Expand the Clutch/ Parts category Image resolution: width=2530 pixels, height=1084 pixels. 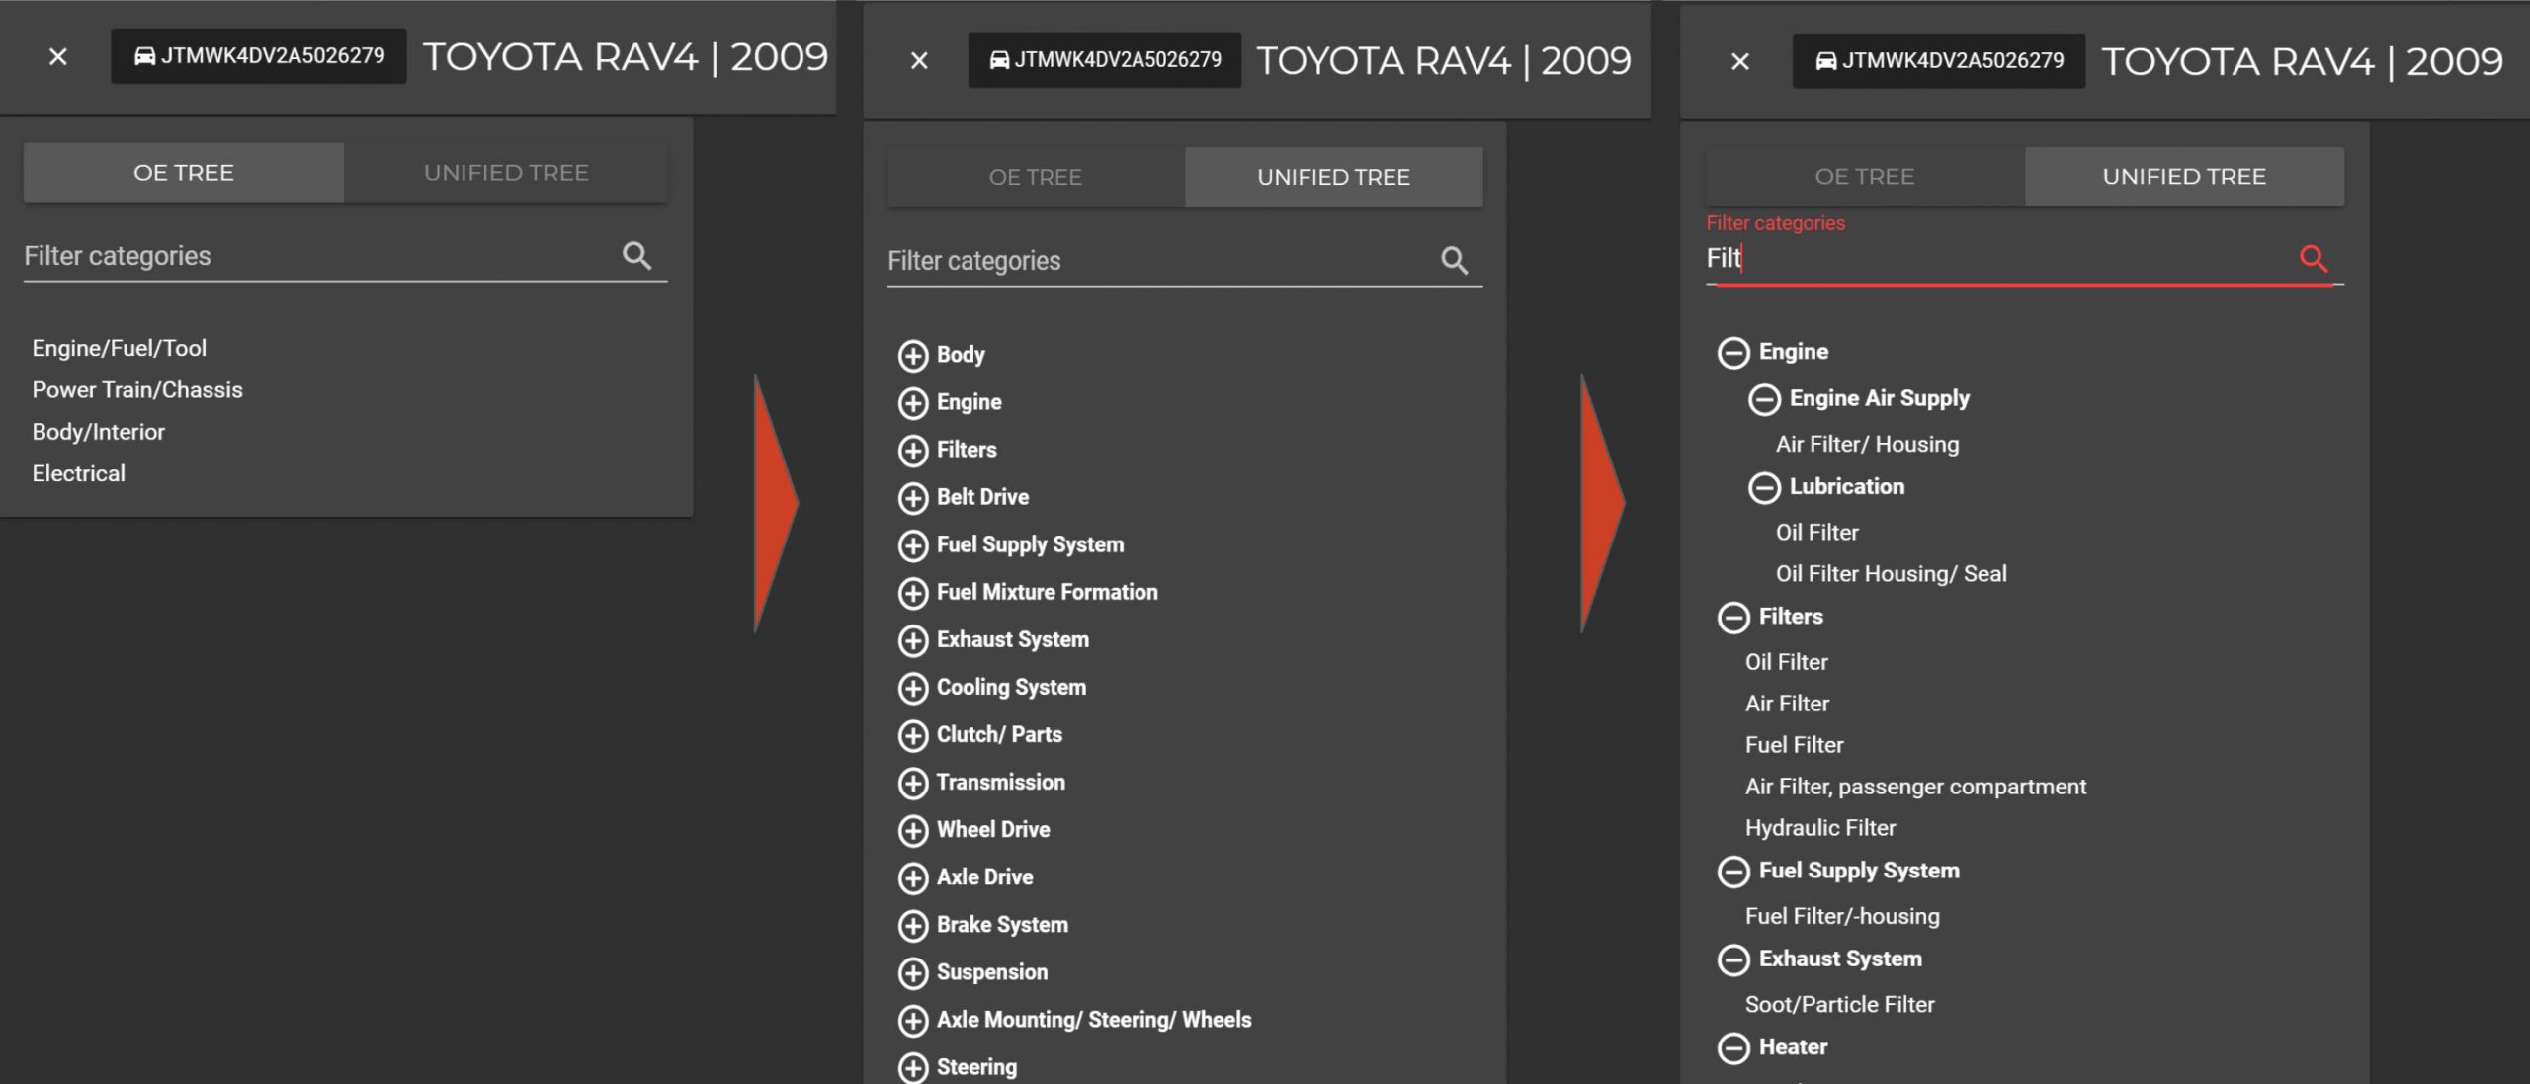pyautogui.click(x=913, y=734)
